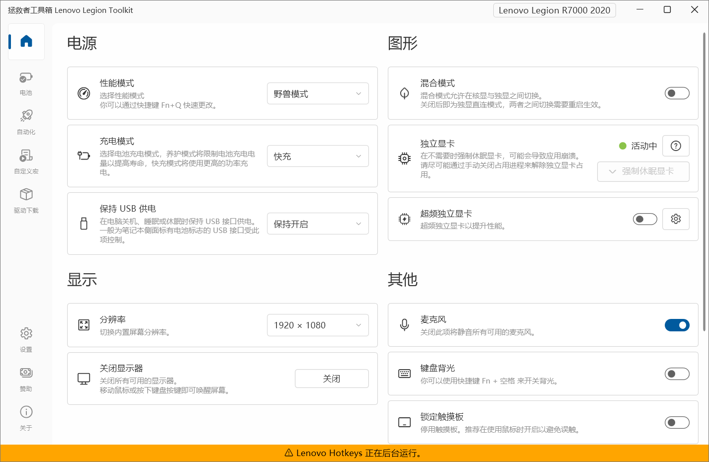Toggle the 键盘背光 switch
Screen dimensions: 709x462
point(677,374)
